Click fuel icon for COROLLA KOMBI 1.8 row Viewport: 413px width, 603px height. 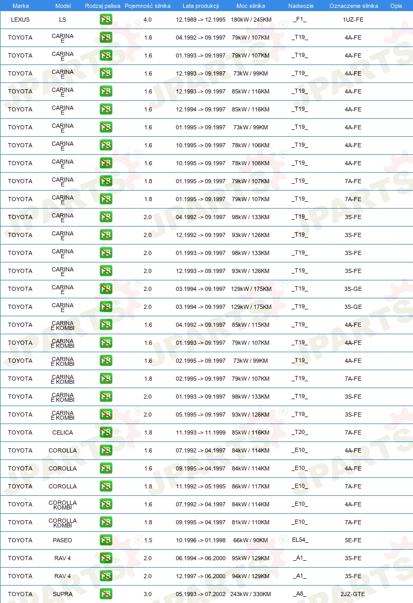[x=106, y=522]
